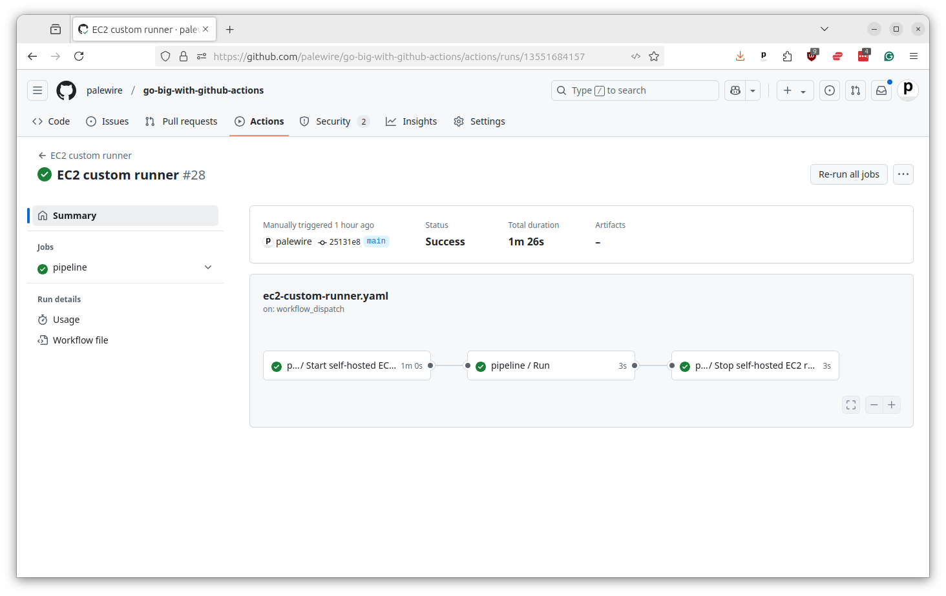Open the workflow run options ellipsis menu

[x=903, y=174]
